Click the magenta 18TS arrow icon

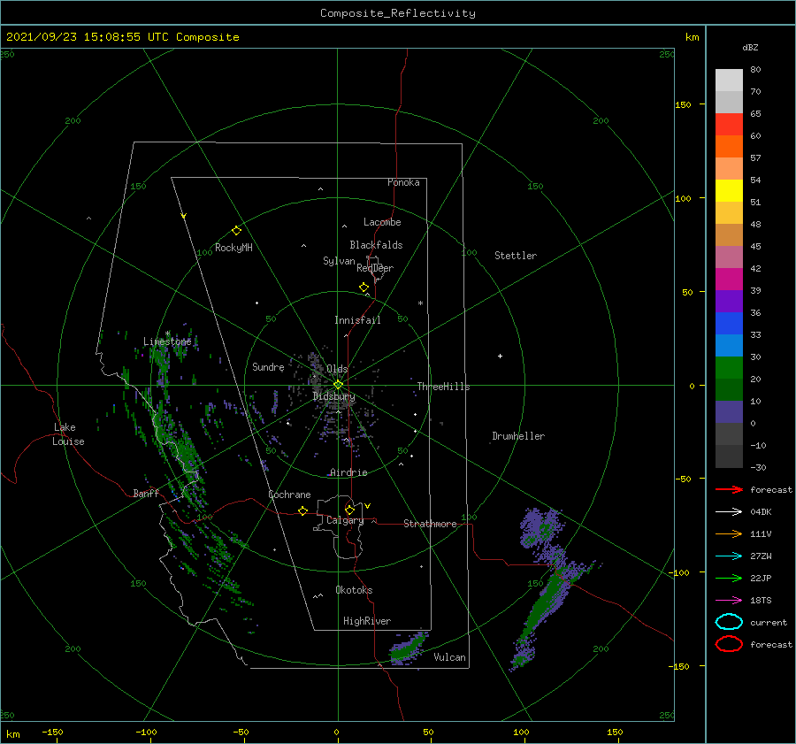(729, 601)
